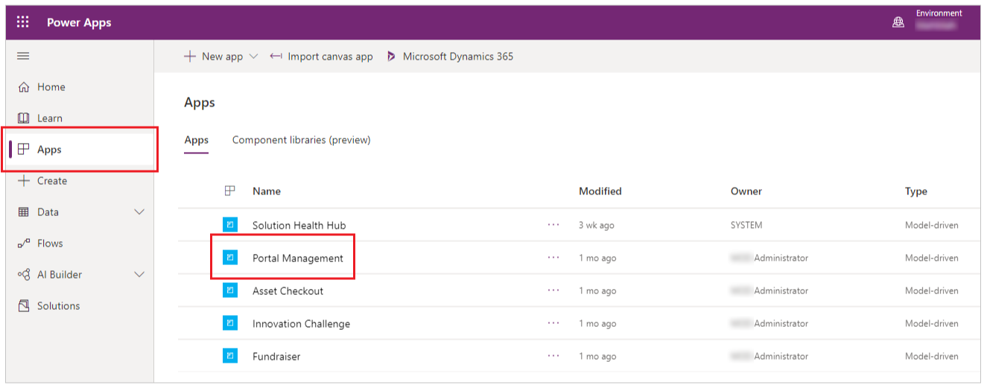This screenshot has width=987, height=388.
Task: Click Model-driven type in Portal Management row
Action: [932, 258]
